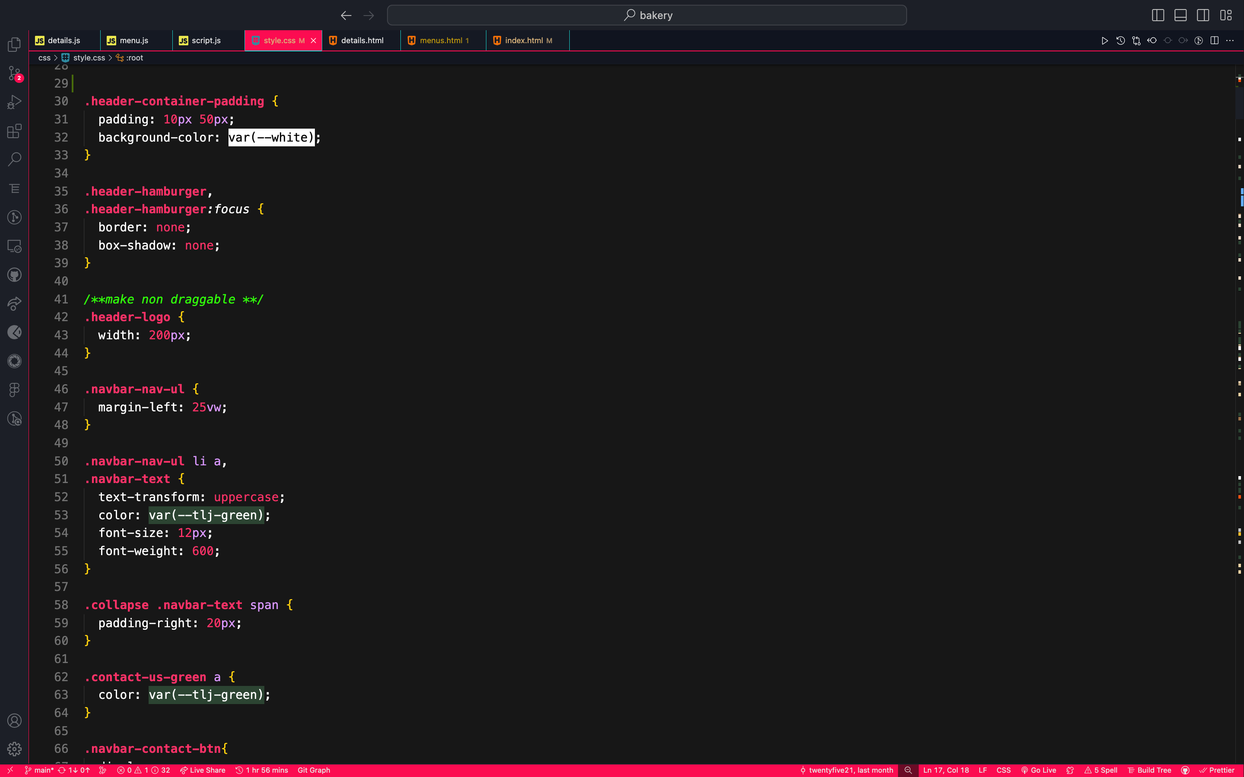
Task: Click the .header-logo selector on line 42
Action: (x=127, y=317)
